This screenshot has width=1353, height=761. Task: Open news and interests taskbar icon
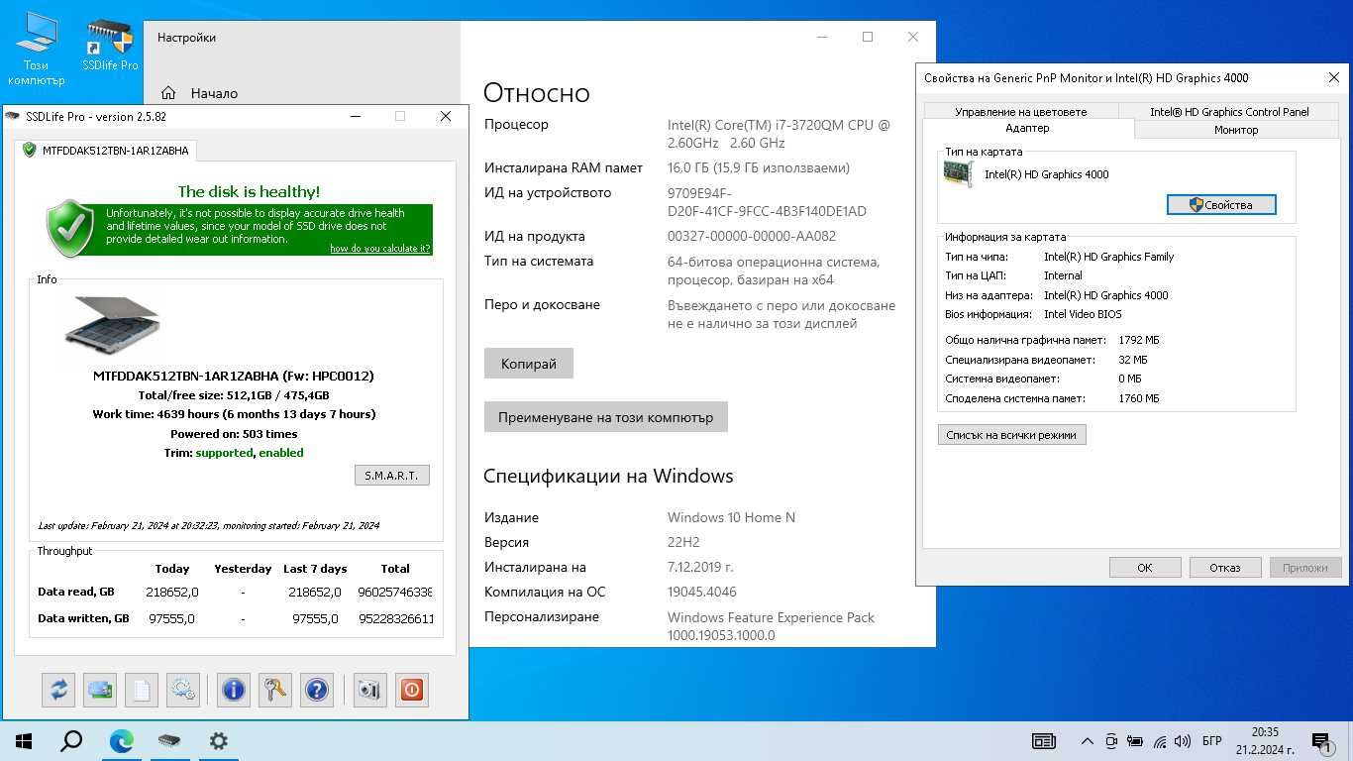tap(1044, 741)
